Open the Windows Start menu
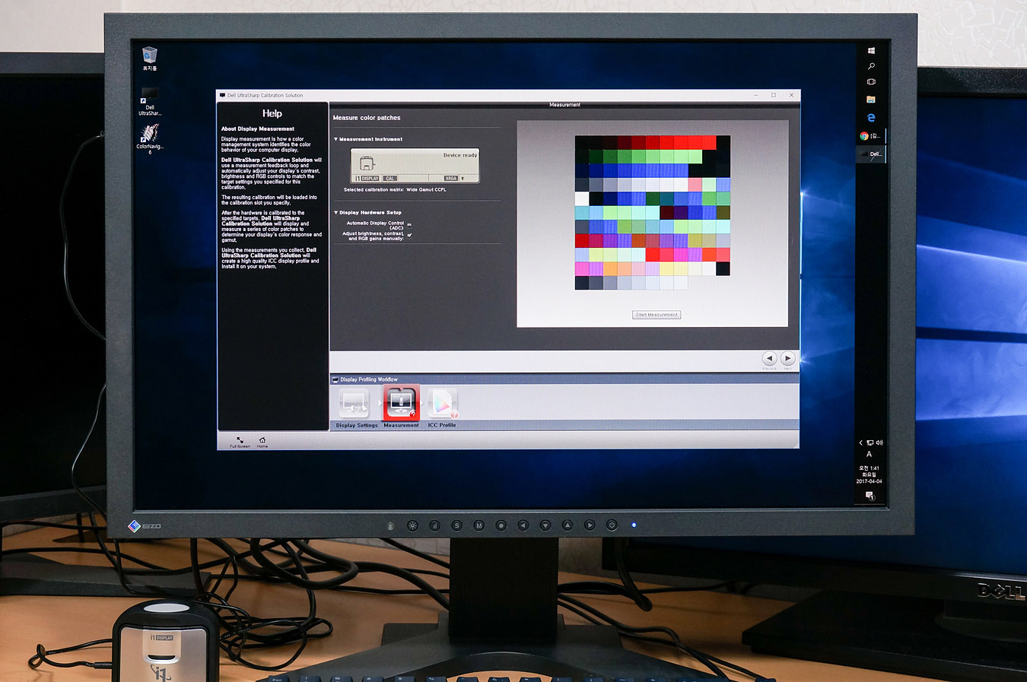 871,51
